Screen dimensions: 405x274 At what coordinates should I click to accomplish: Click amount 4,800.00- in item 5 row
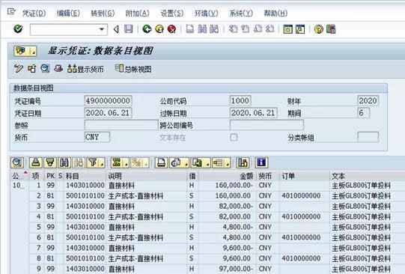[x=237, y=227]
